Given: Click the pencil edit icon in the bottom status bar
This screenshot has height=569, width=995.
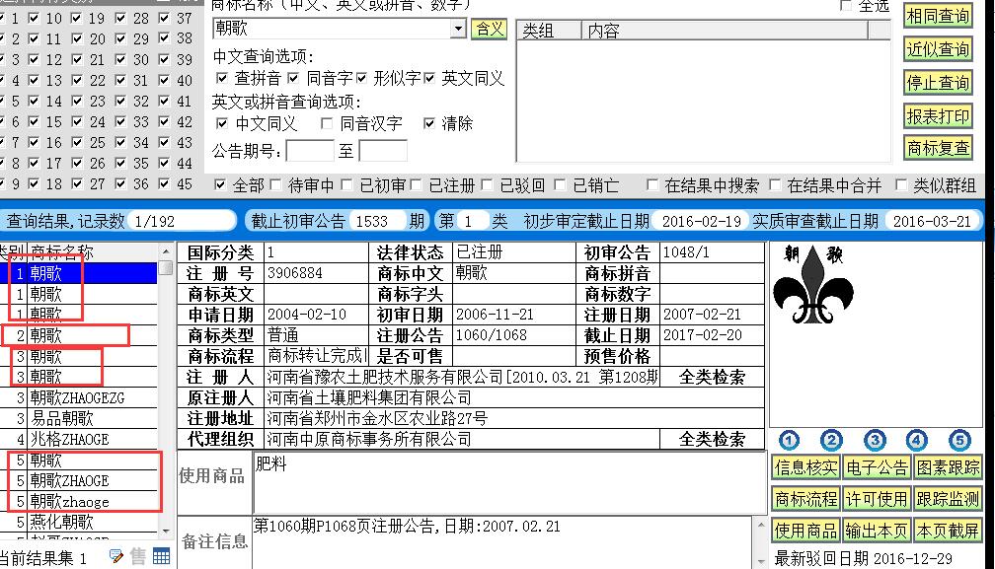Looking at the screenshot, I should tap(115, 556).
